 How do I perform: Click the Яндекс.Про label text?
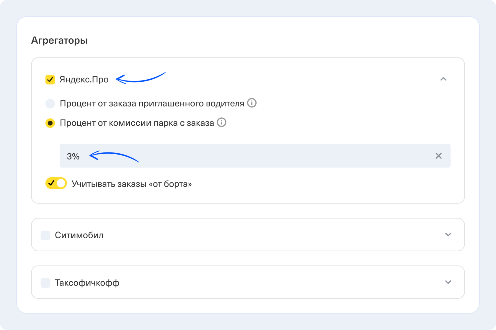(84, 80)
